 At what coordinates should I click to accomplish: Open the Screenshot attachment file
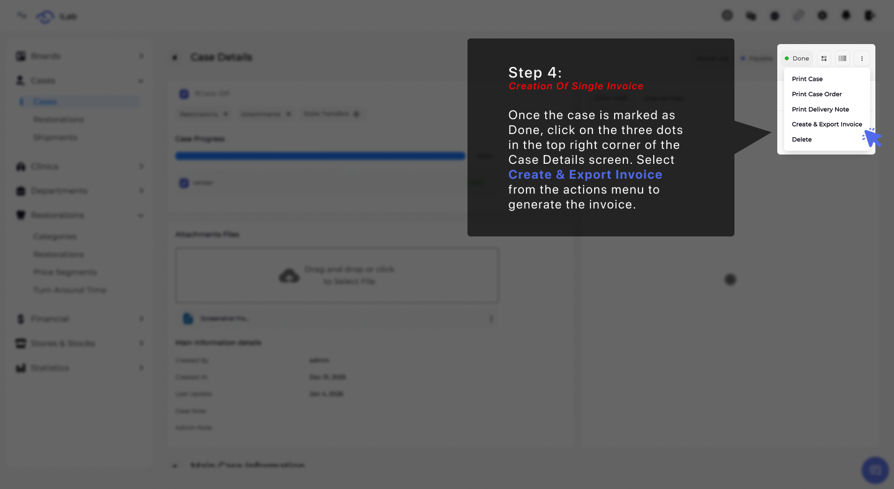pos(337,319)
